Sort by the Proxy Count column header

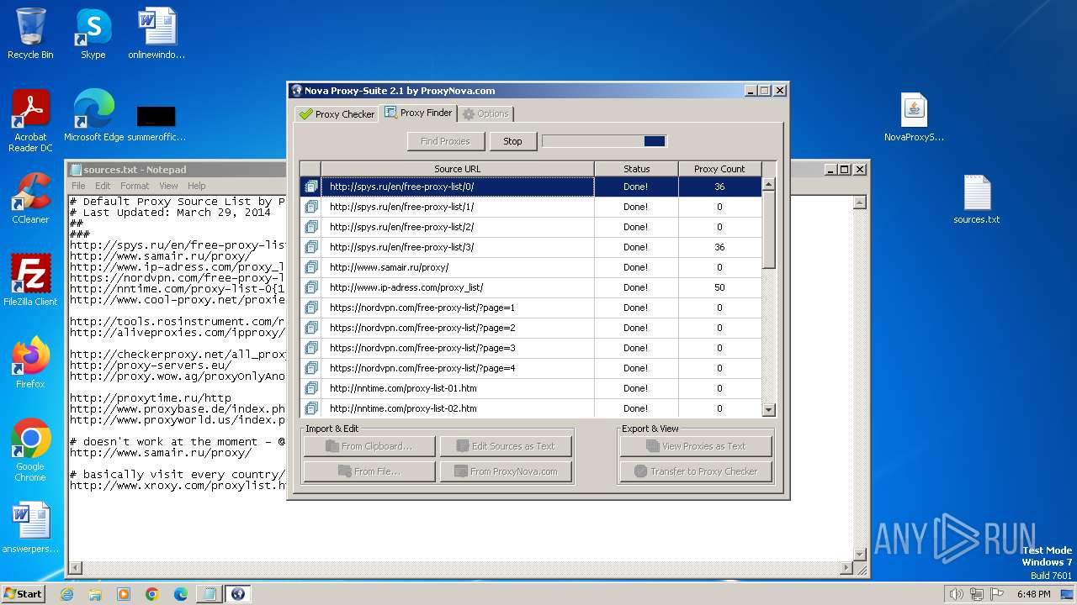719,169
